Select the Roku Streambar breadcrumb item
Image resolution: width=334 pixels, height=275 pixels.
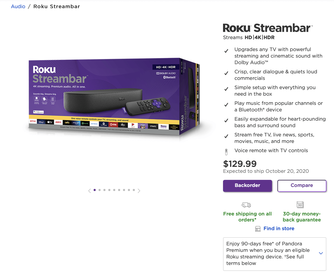pyautogui.click(x=57, y=6)
